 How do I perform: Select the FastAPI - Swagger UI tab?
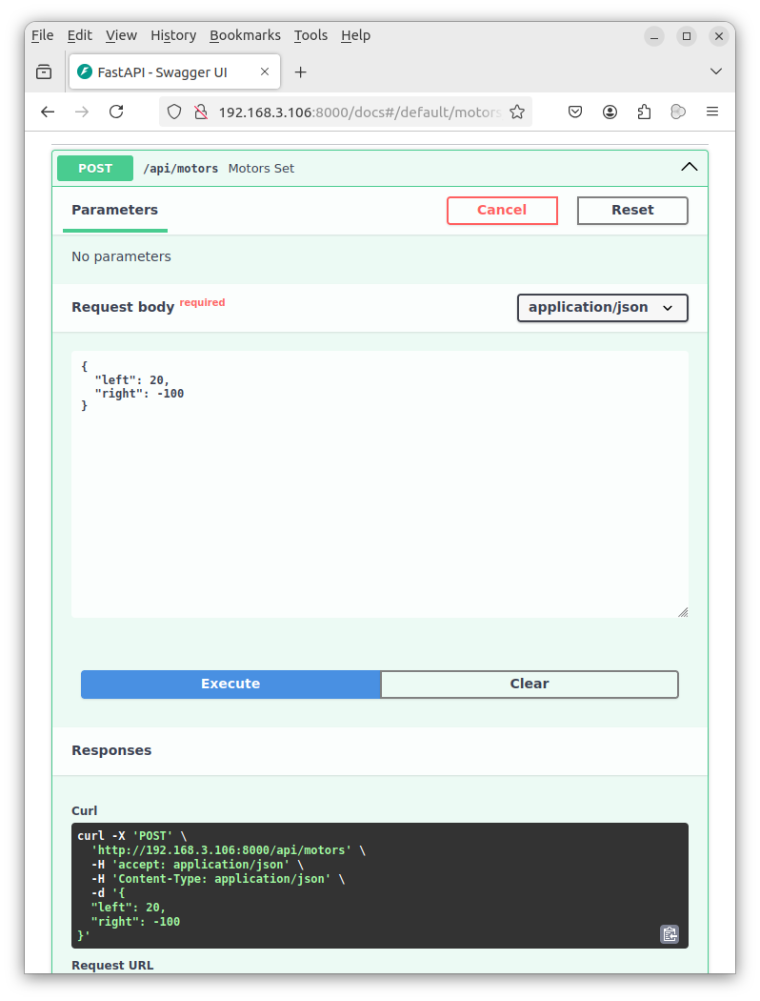click(x=174, y=72)
